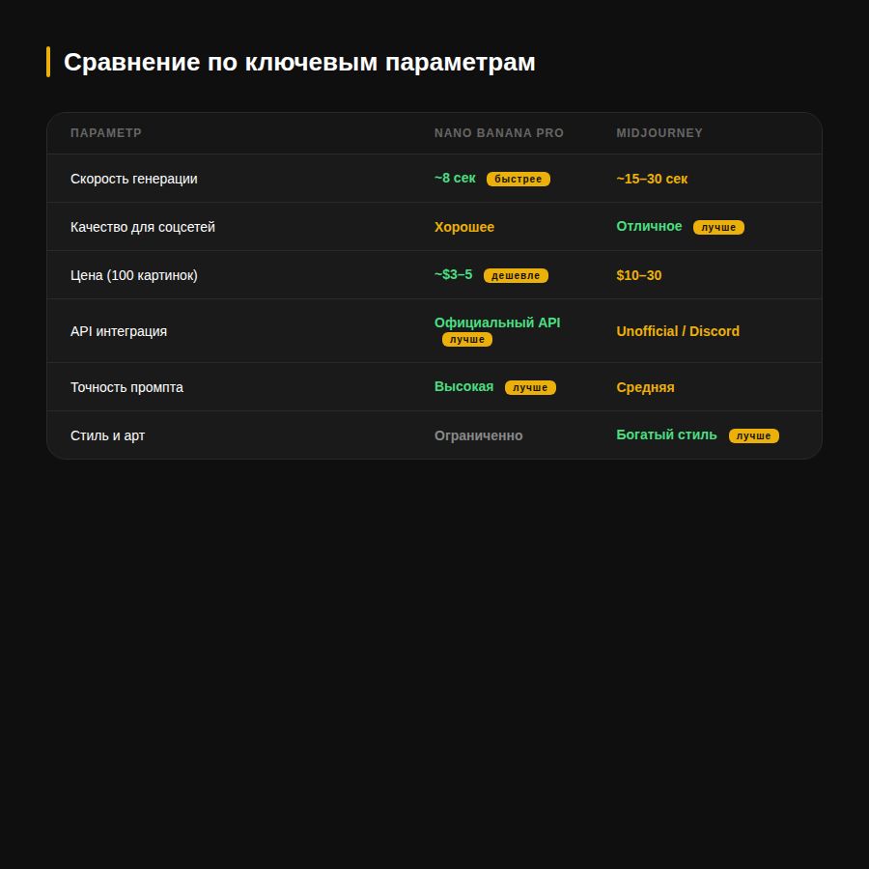869x869 pixels.
Task: Click the '$10–30' price value
Action: [639, 275]
